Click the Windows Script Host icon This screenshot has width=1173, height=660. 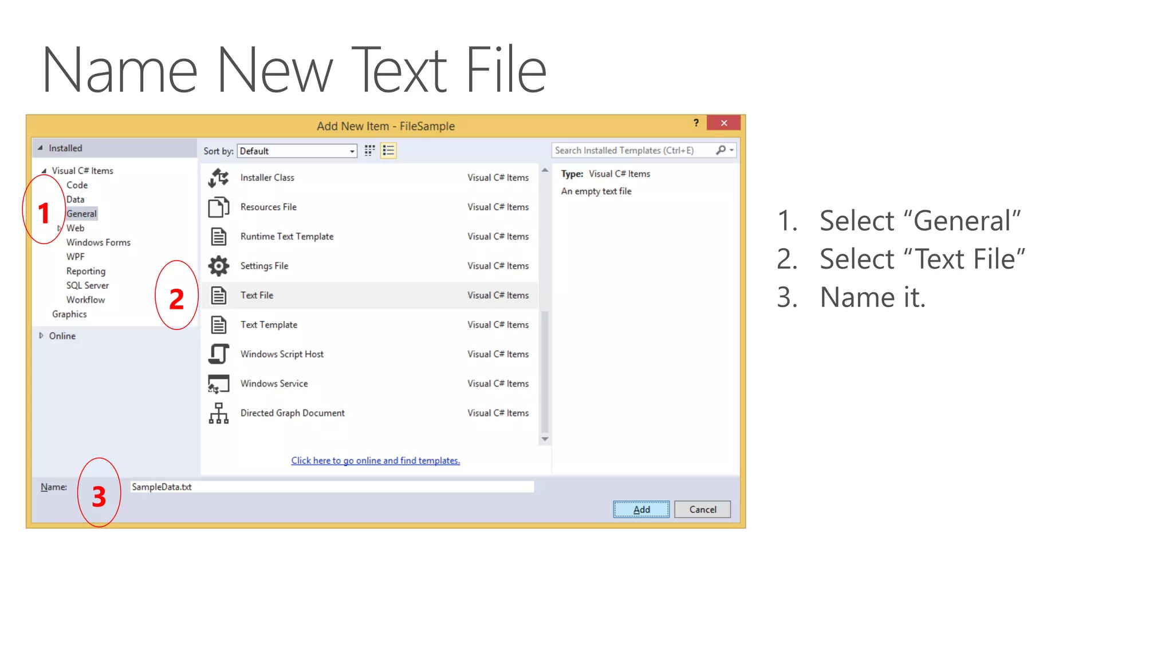tap(218, 354)
